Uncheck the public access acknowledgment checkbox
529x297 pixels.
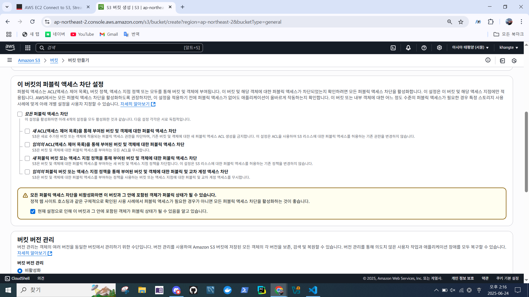tap(33, 211)
